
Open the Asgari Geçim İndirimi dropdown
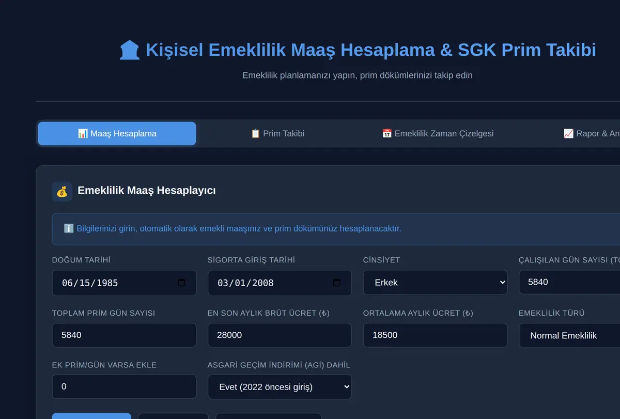coord(280,387)
